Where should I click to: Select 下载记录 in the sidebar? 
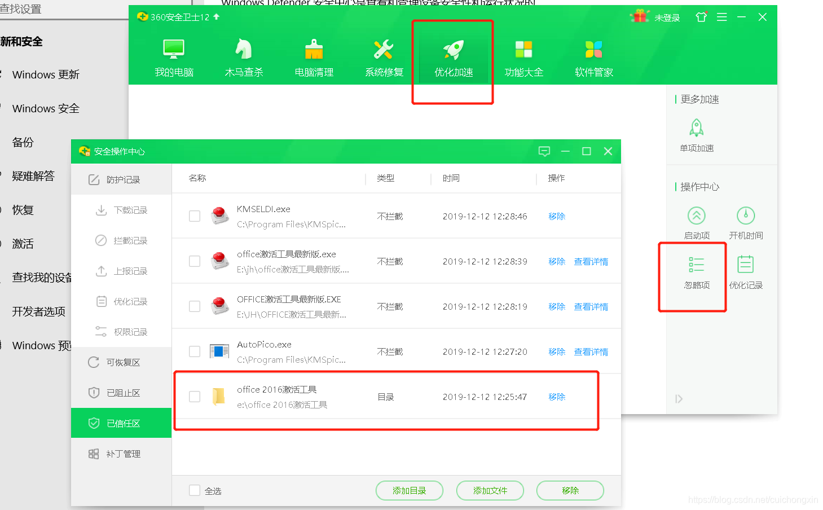pos(121,210)
